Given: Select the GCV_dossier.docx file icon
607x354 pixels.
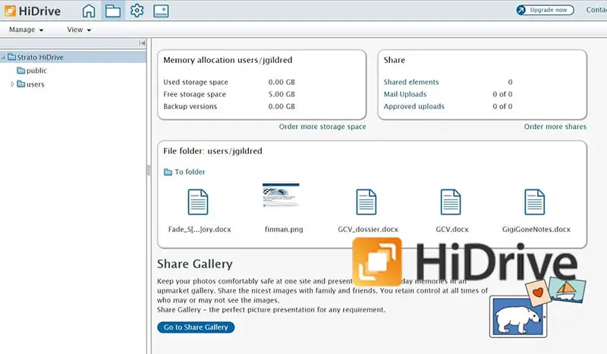Looking at the screenshot, I should pos(366,202).
